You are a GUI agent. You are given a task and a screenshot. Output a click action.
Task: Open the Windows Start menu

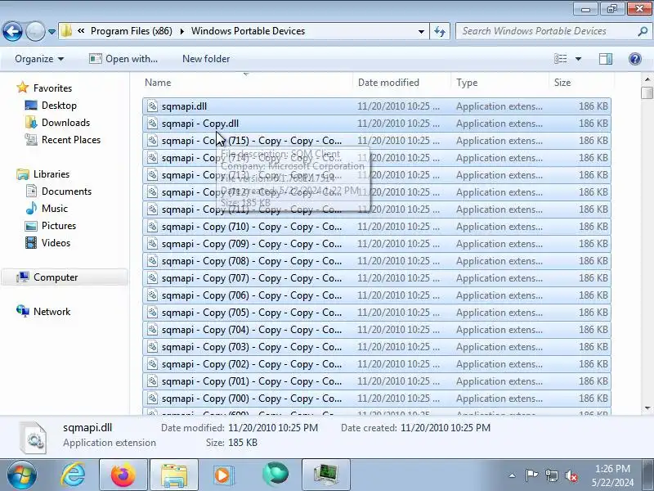pos(21,475)
